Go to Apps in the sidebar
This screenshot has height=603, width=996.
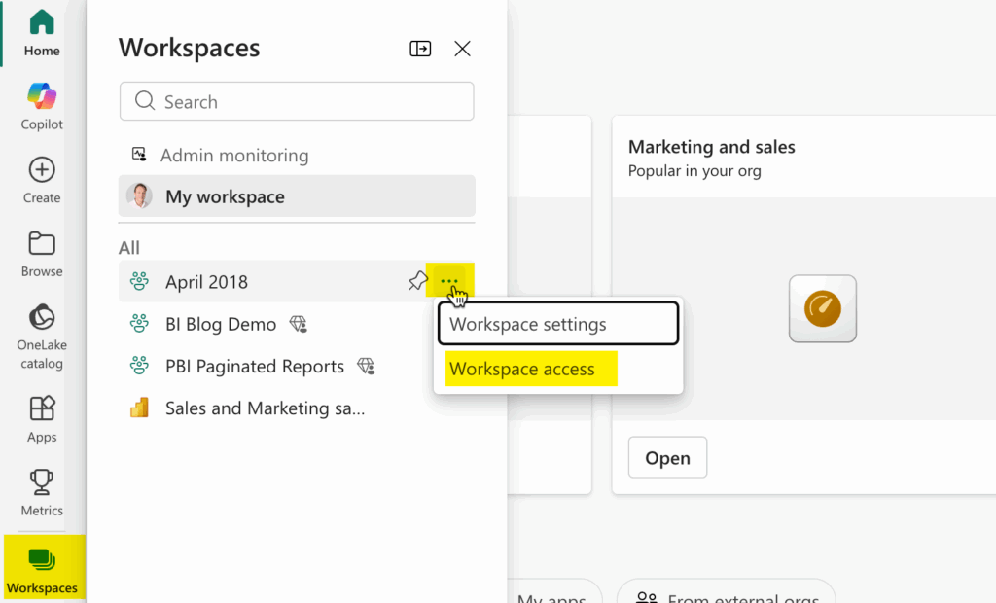[x=42, y=418]
